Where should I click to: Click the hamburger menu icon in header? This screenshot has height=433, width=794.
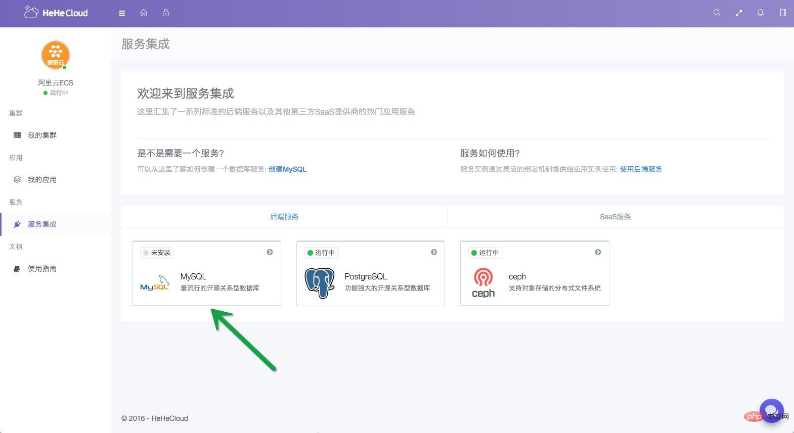point(122,13)
